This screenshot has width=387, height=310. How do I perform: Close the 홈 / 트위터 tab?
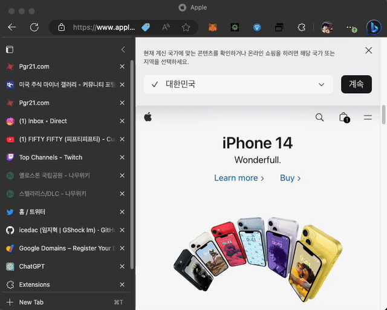[122, 212]
